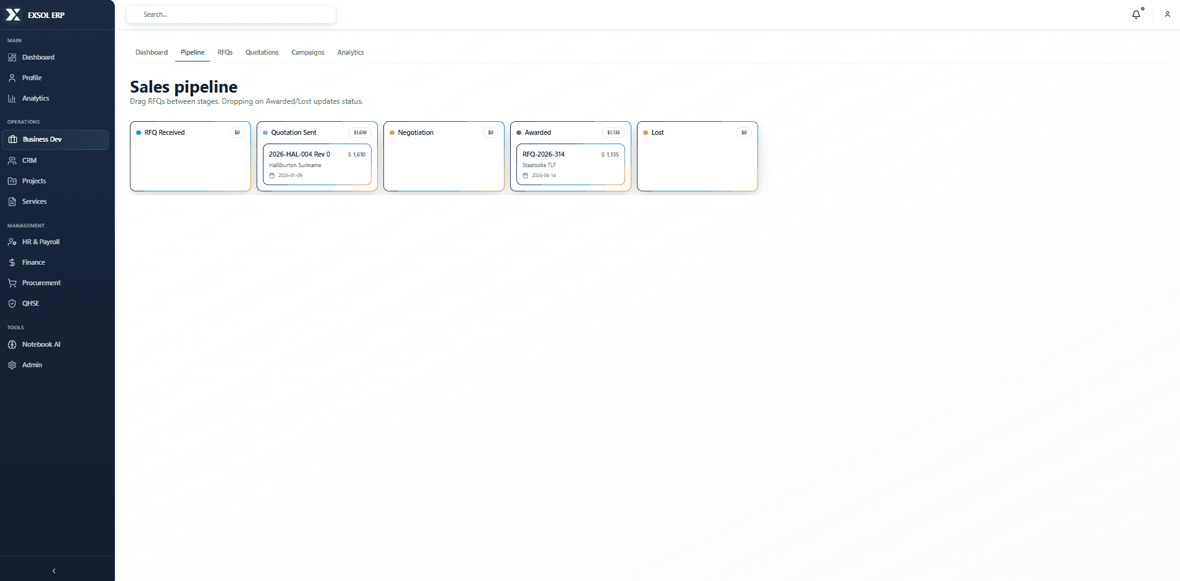Click the RFQ Received column header
The width and height of the screenshot is (1180, 581).
click(x=165, y=132)
